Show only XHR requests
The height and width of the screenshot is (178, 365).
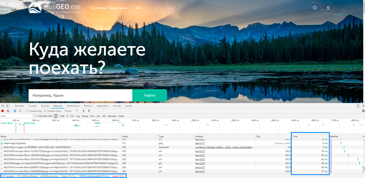(61, 116)
